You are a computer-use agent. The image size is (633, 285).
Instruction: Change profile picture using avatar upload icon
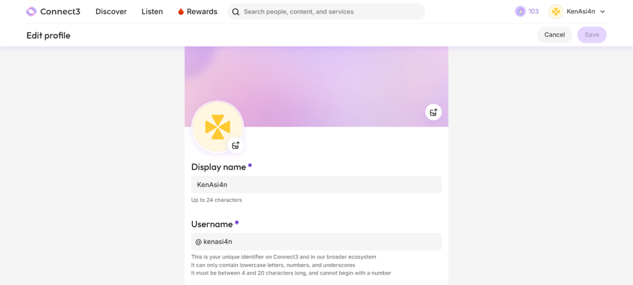[236, 145]
